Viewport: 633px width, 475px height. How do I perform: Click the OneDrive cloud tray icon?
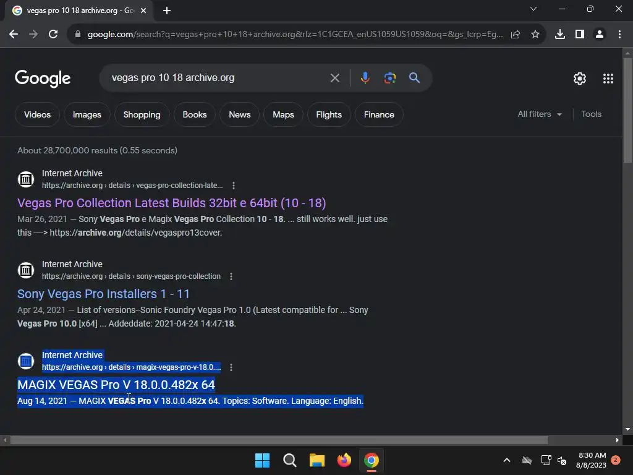coord(527,460)
